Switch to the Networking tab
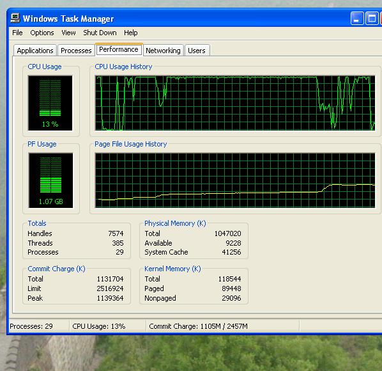Image resolution: width=382 pixels, height=371 pixels. pyautogui.click(x=163, y=51)
